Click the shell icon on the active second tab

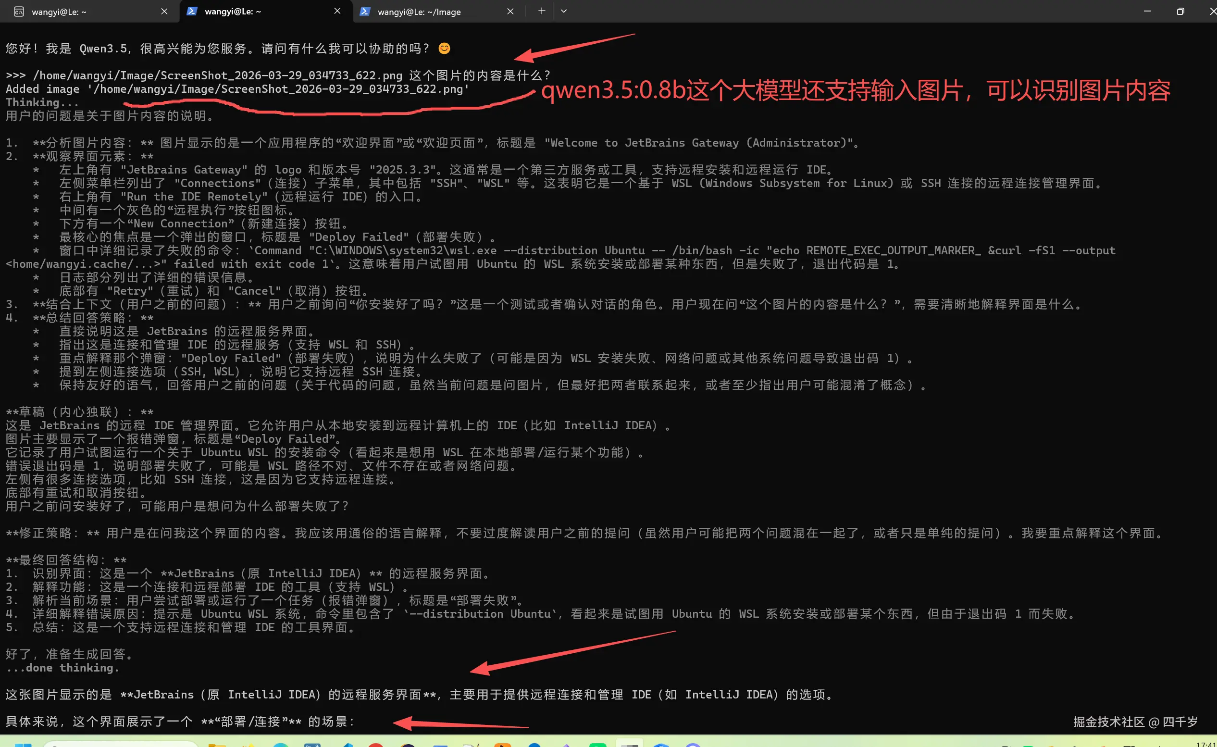pos(193,11)
